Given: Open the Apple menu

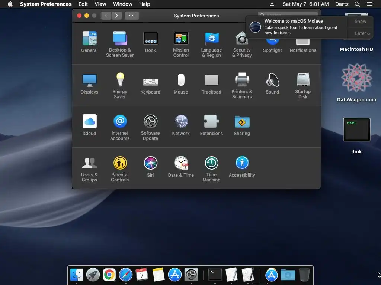Looking at the screenshot, I should 10,4.
